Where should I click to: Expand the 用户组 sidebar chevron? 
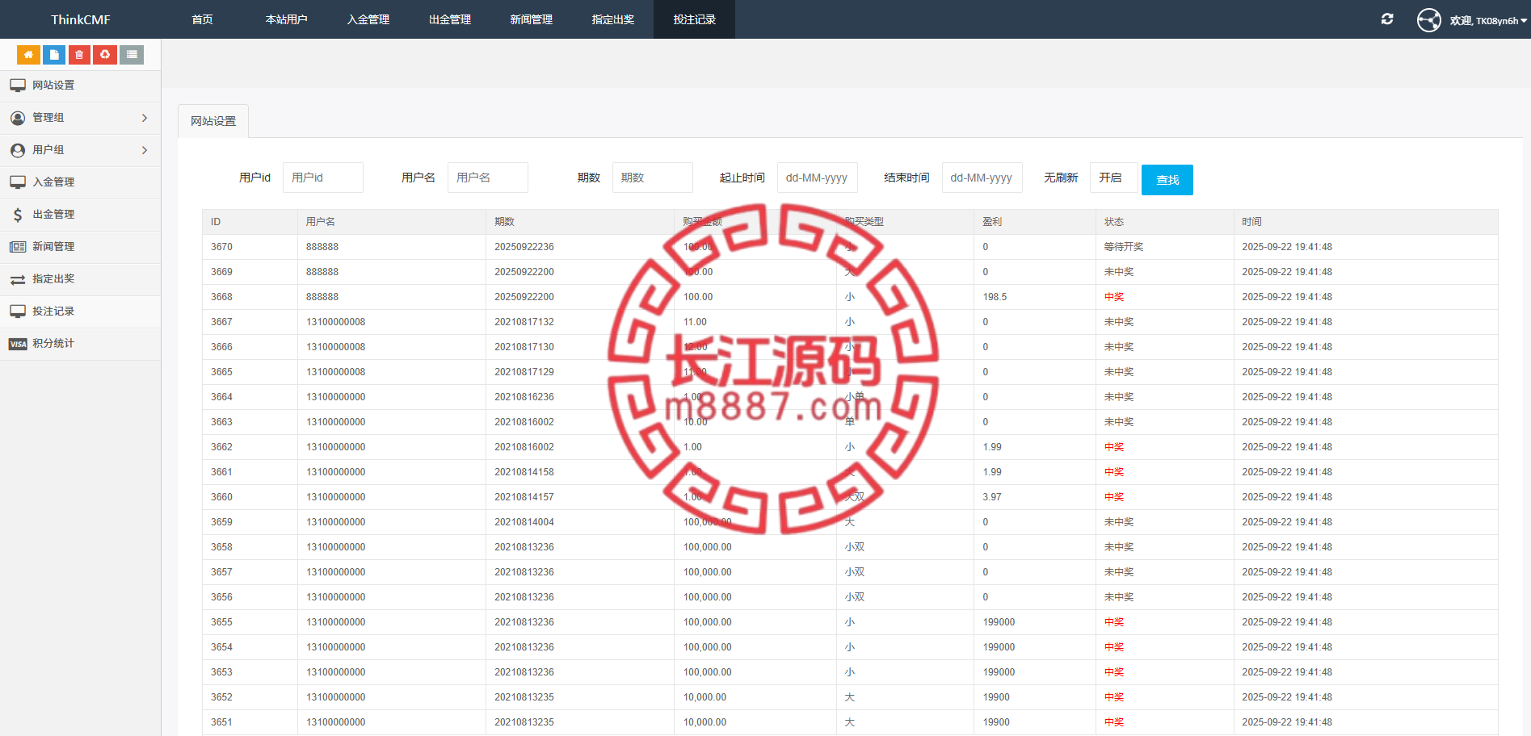145,150
